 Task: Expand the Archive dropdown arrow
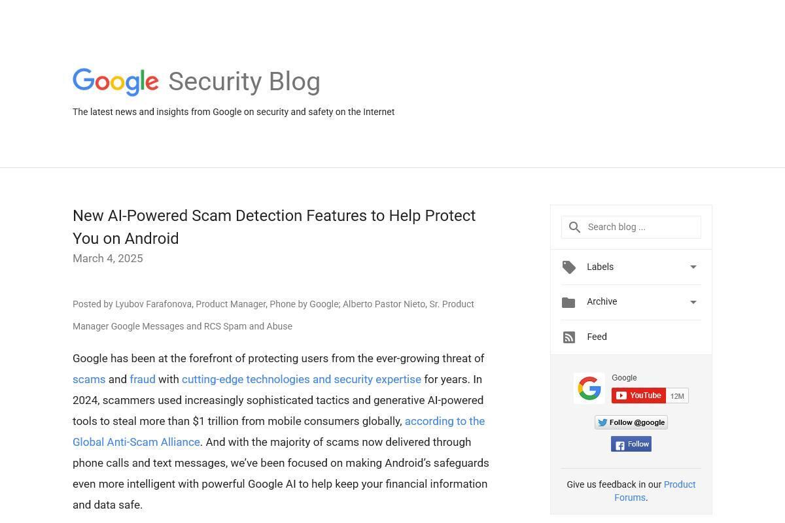pos(693,302)
